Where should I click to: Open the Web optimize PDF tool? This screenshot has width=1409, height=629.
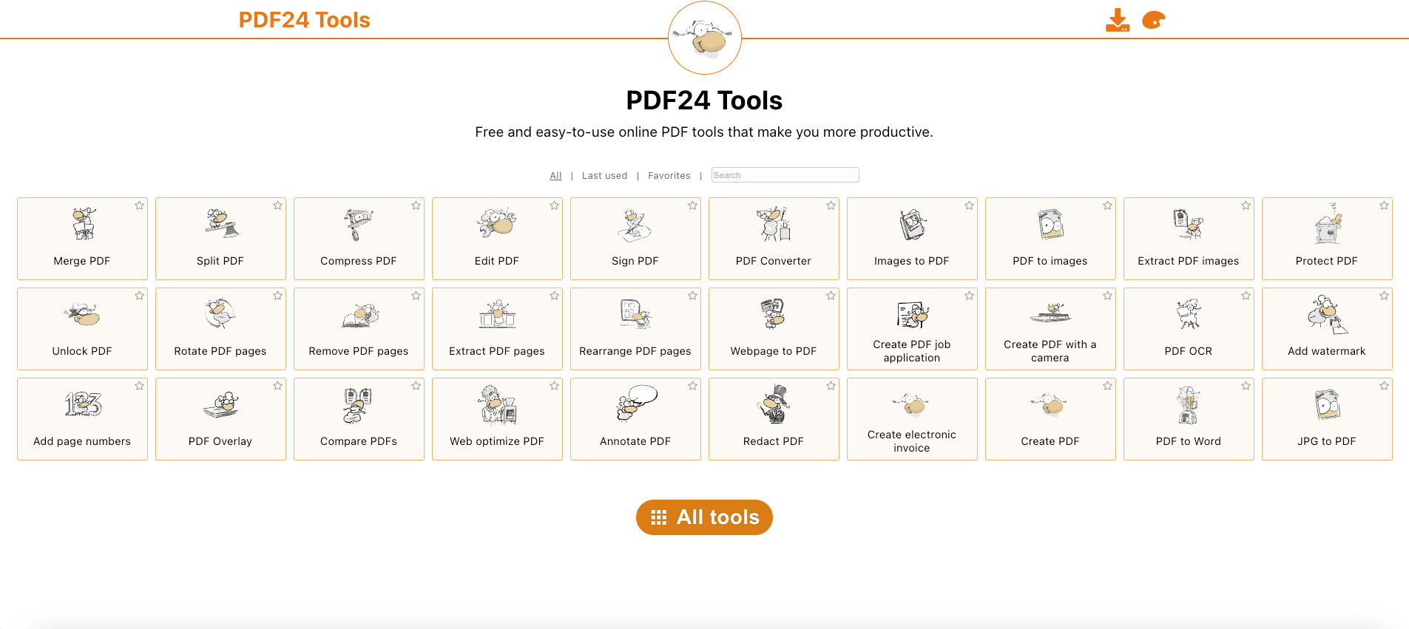click(x=497, y=419)
